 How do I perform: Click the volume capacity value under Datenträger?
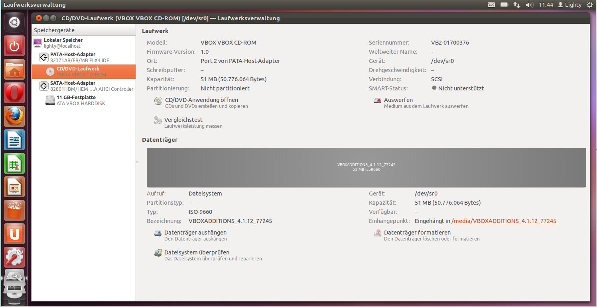(x=447, y=203)
